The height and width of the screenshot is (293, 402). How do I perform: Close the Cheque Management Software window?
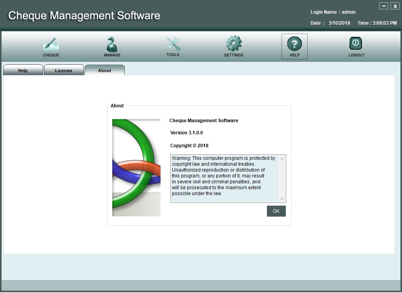(395, 6)
